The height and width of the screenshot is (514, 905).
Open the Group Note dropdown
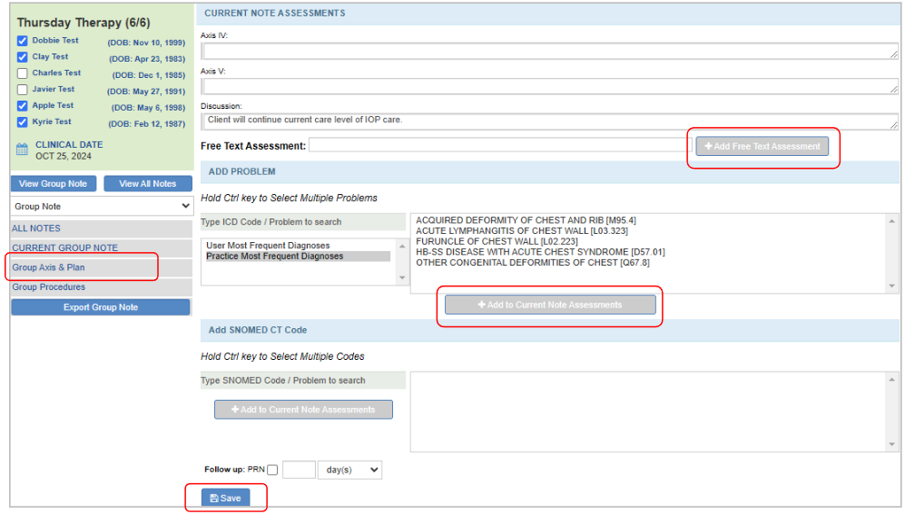102,207
